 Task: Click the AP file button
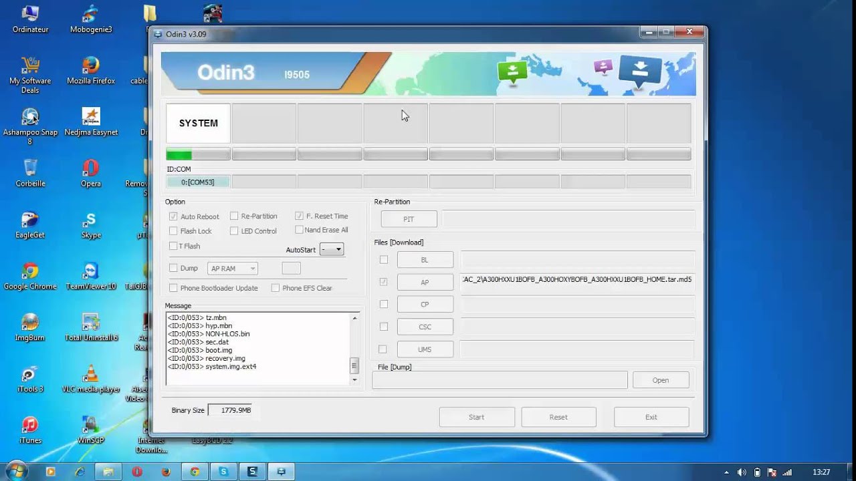[x=425, y=283]
